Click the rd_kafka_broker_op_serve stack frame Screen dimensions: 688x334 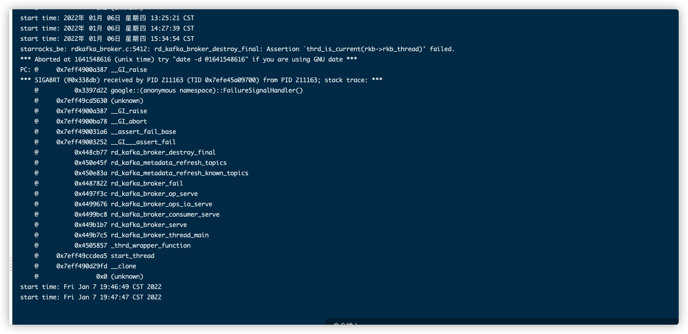tap(116, 194)
